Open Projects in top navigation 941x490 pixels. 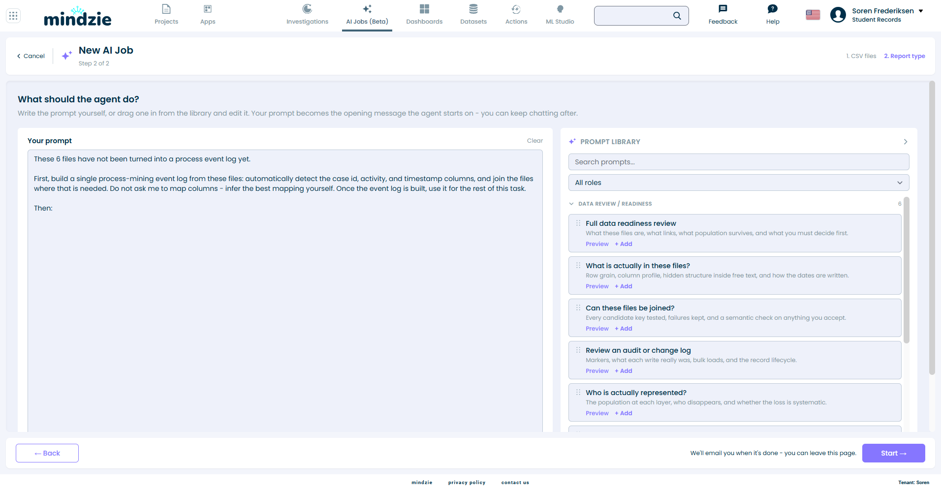pos(166,15)
